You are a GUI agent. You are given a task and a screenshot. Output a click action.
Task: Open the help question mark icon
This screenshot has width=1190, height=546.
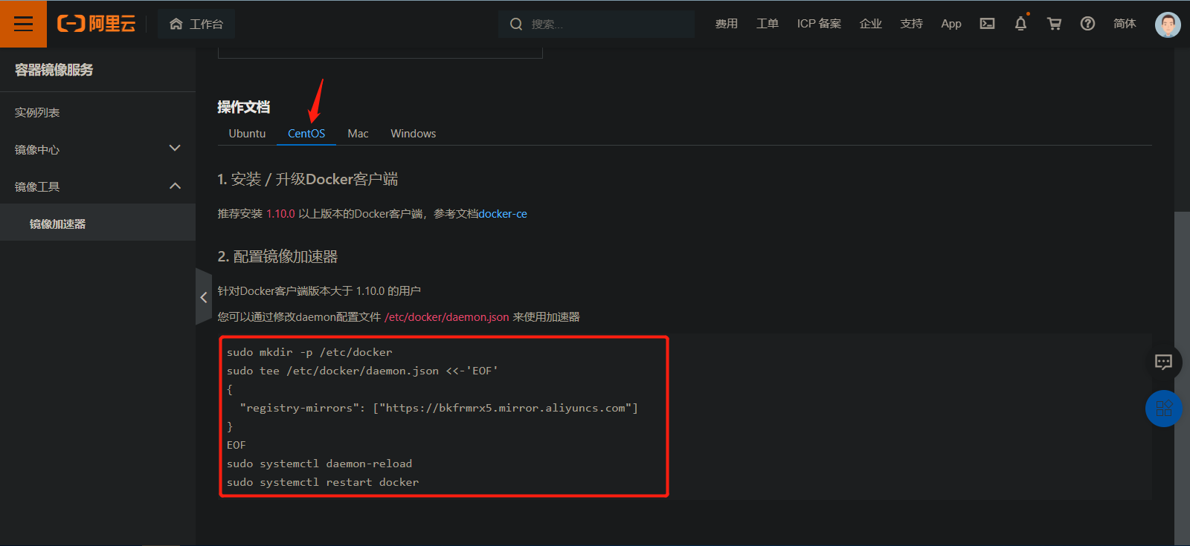click(x=1087, y=24)
